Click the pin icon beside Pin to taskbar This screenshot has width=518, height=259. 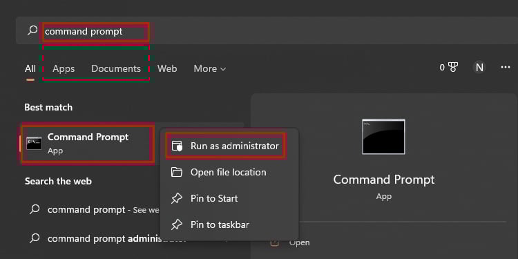(x=177, y=224)
